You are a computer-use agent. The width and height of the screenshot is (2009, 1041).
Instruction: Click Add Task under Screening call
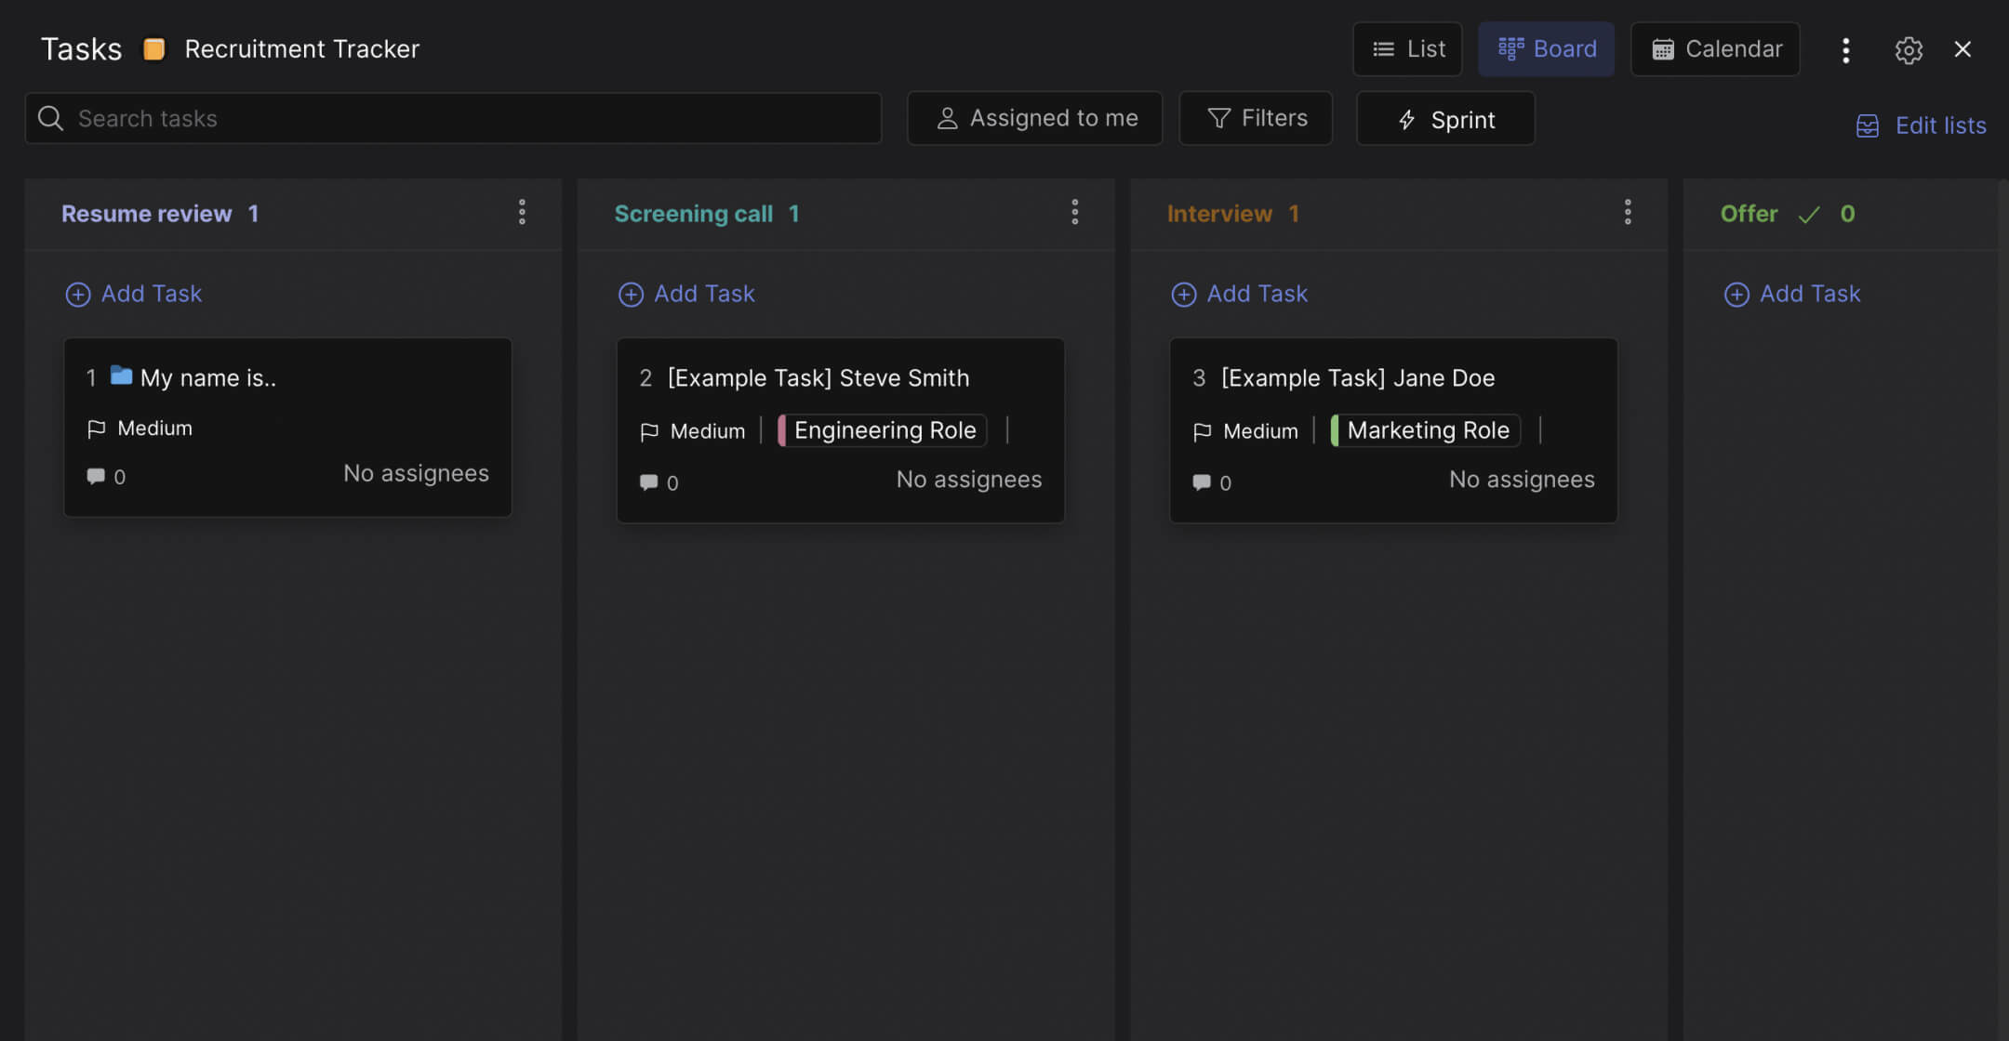[x=685, y=294]
